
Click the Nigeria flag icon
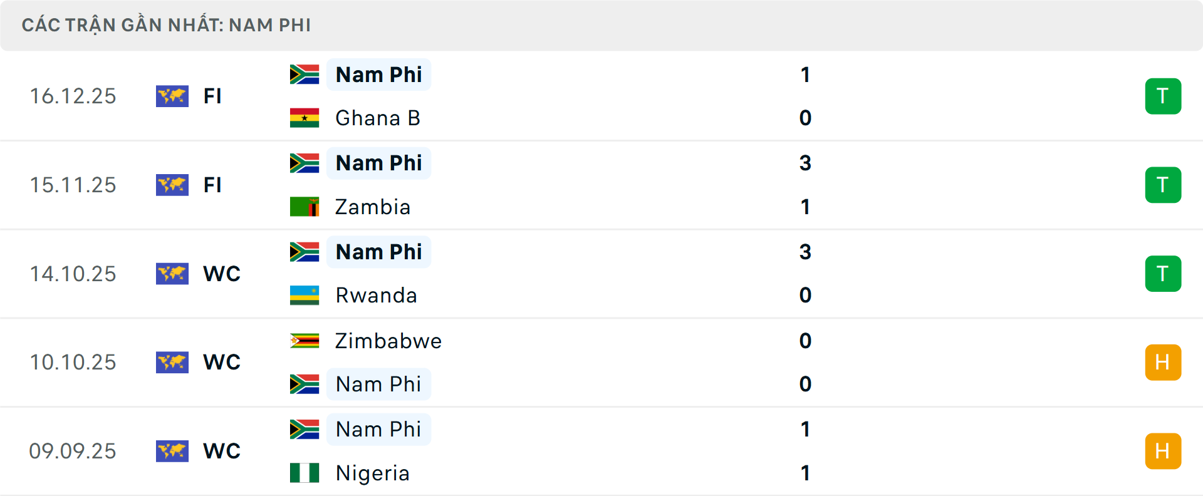point(305,473)
